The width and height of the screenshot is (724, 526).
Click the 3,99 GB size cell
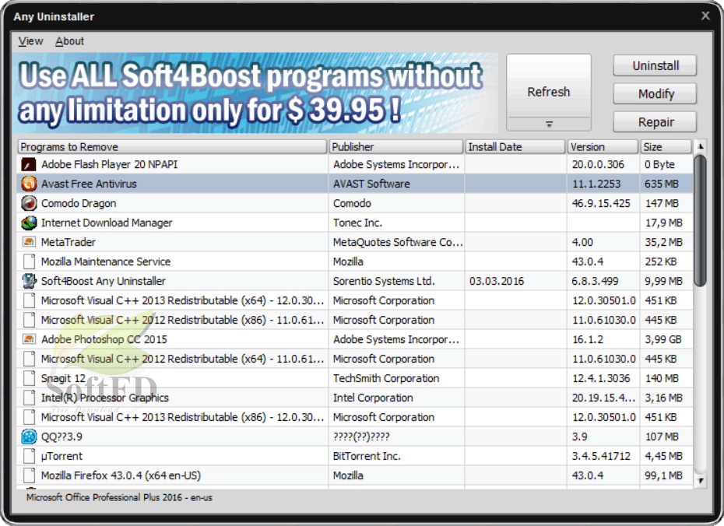pyautogui.click(x=666, y=339)
